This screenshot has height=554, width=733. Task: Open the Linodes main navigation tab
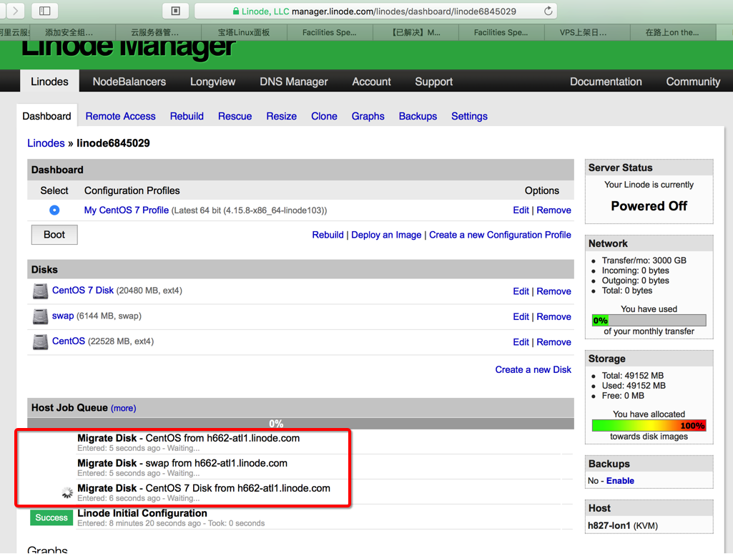click(x=49, y=82)
